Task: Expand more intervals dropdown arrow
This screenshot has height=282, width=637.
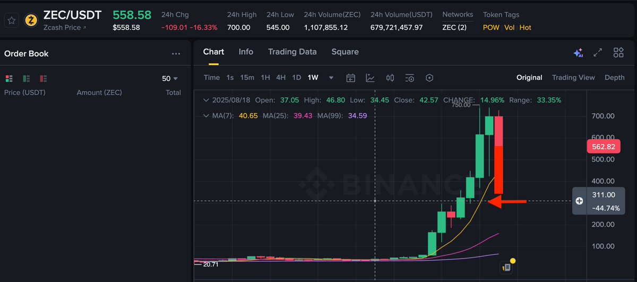Action: tap(331, 78)
